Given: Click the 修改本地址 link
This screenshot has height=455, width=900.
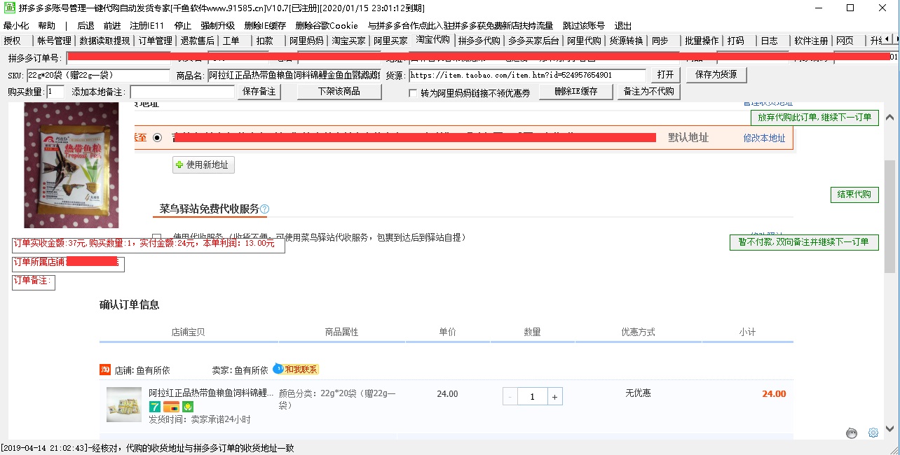Looking at the screenshot, I should pos(765,139).
